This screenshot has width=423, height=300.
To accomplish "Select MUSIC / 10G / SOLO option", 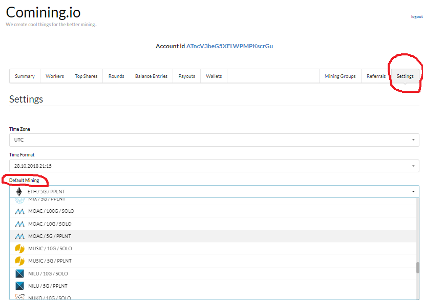I will 213,249.
